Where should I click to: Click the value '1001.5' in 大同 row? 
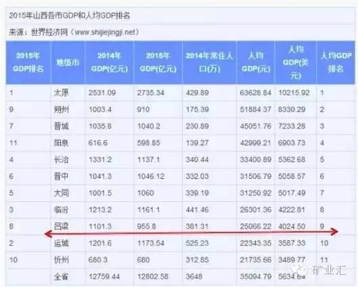point(100,193)
